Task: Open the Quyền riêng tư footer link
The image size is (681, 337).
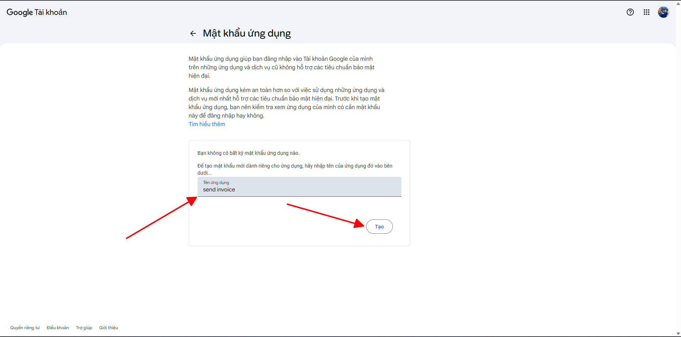Action: (x=25, y=328)
